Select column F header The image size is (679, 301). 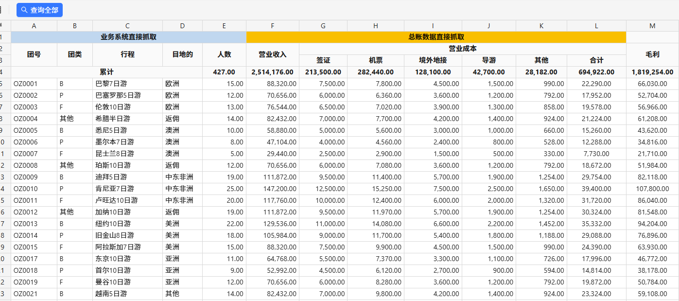click(x=273, y=26)
